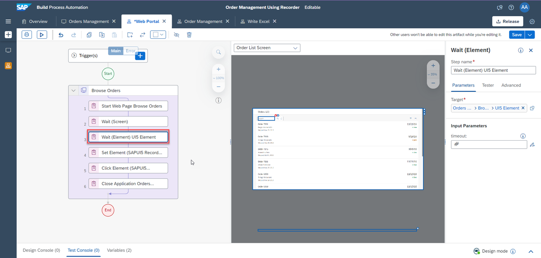Open the workflow 100% zoom dropdown
The image size is (541, 258).
pos(219,78)
